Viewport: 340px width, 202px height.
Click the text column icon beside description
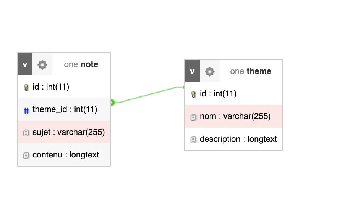(193, 139)
